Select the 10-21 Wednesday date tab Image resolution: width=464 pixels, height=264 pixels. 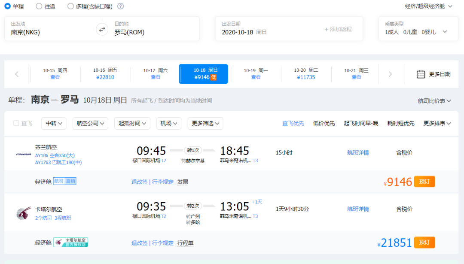(x=356, y=74)
